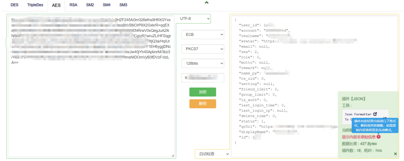Screen dimensions: 404x161
Task: Click the green 加密 encrypt button
Action: (202, 92)
